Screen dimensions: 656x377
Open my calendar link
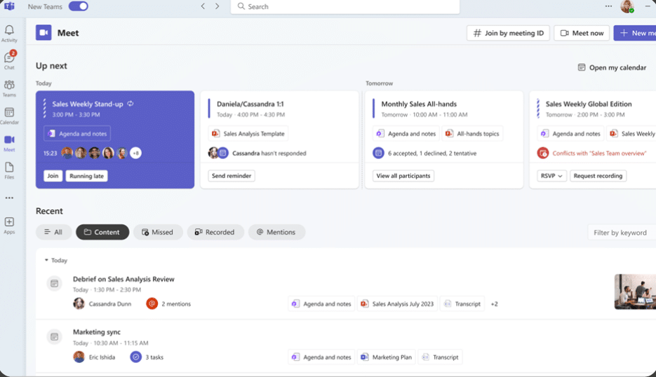click(x=612, y=67)
